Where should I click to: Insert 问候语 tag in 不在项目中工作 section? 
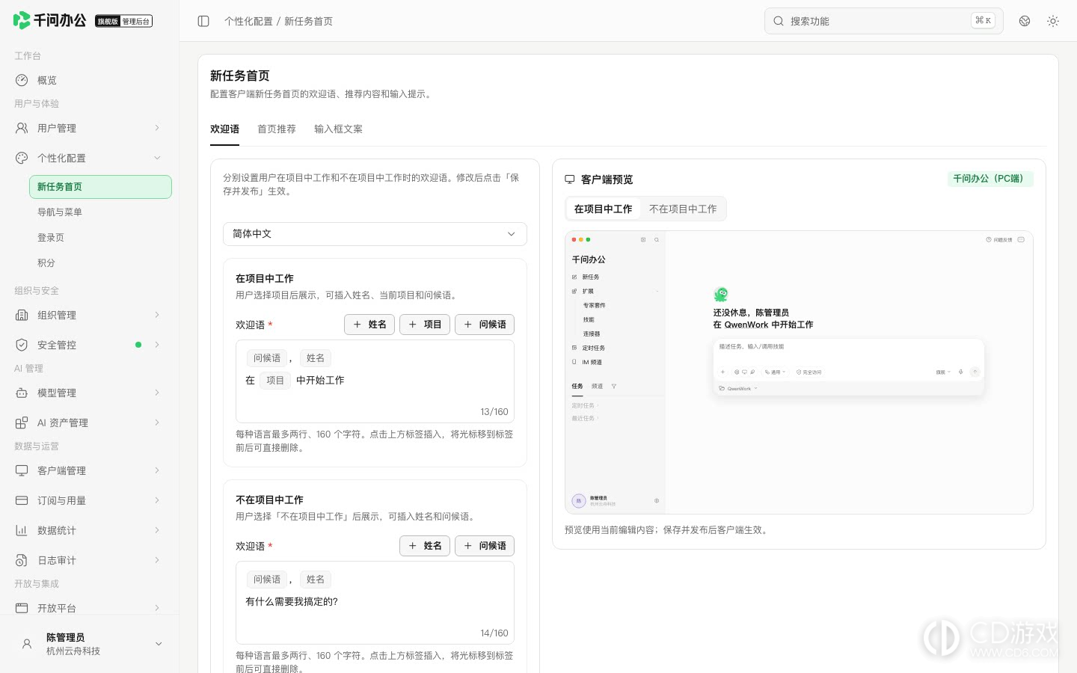pyautogui.click(x=485, y=546)
